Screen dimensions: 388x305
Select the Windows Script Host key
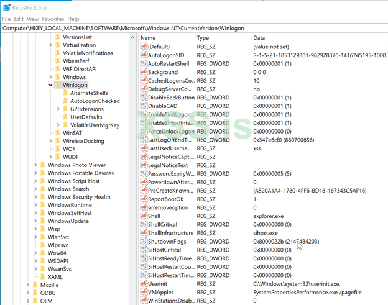[74, 181]
